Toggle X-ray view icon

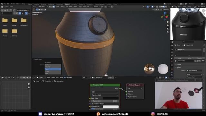pyautogui.click(x=157, y=6)
